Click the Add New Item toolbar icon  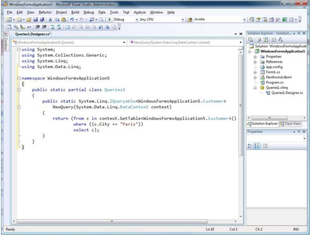pyautogui.click(x=19, y=20)
